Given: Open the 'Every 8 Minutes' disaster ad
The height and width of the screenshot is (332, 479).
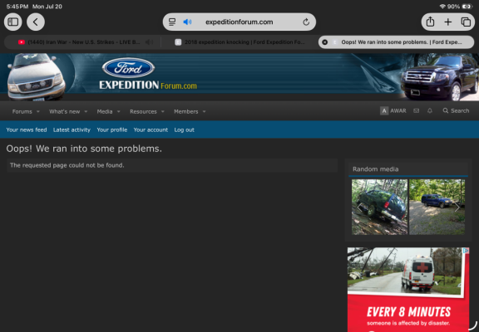Looking at the screenshot, I should 408,290.
